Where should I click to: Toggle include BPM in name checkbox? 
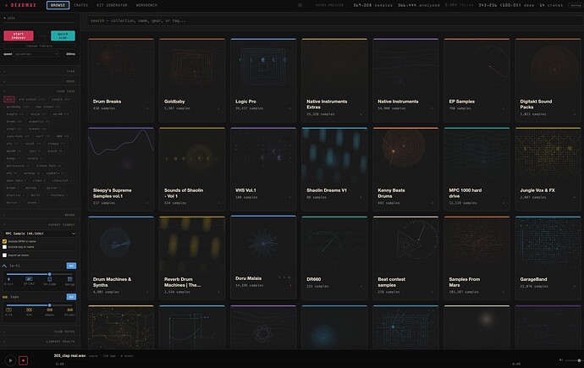[4, 241]
